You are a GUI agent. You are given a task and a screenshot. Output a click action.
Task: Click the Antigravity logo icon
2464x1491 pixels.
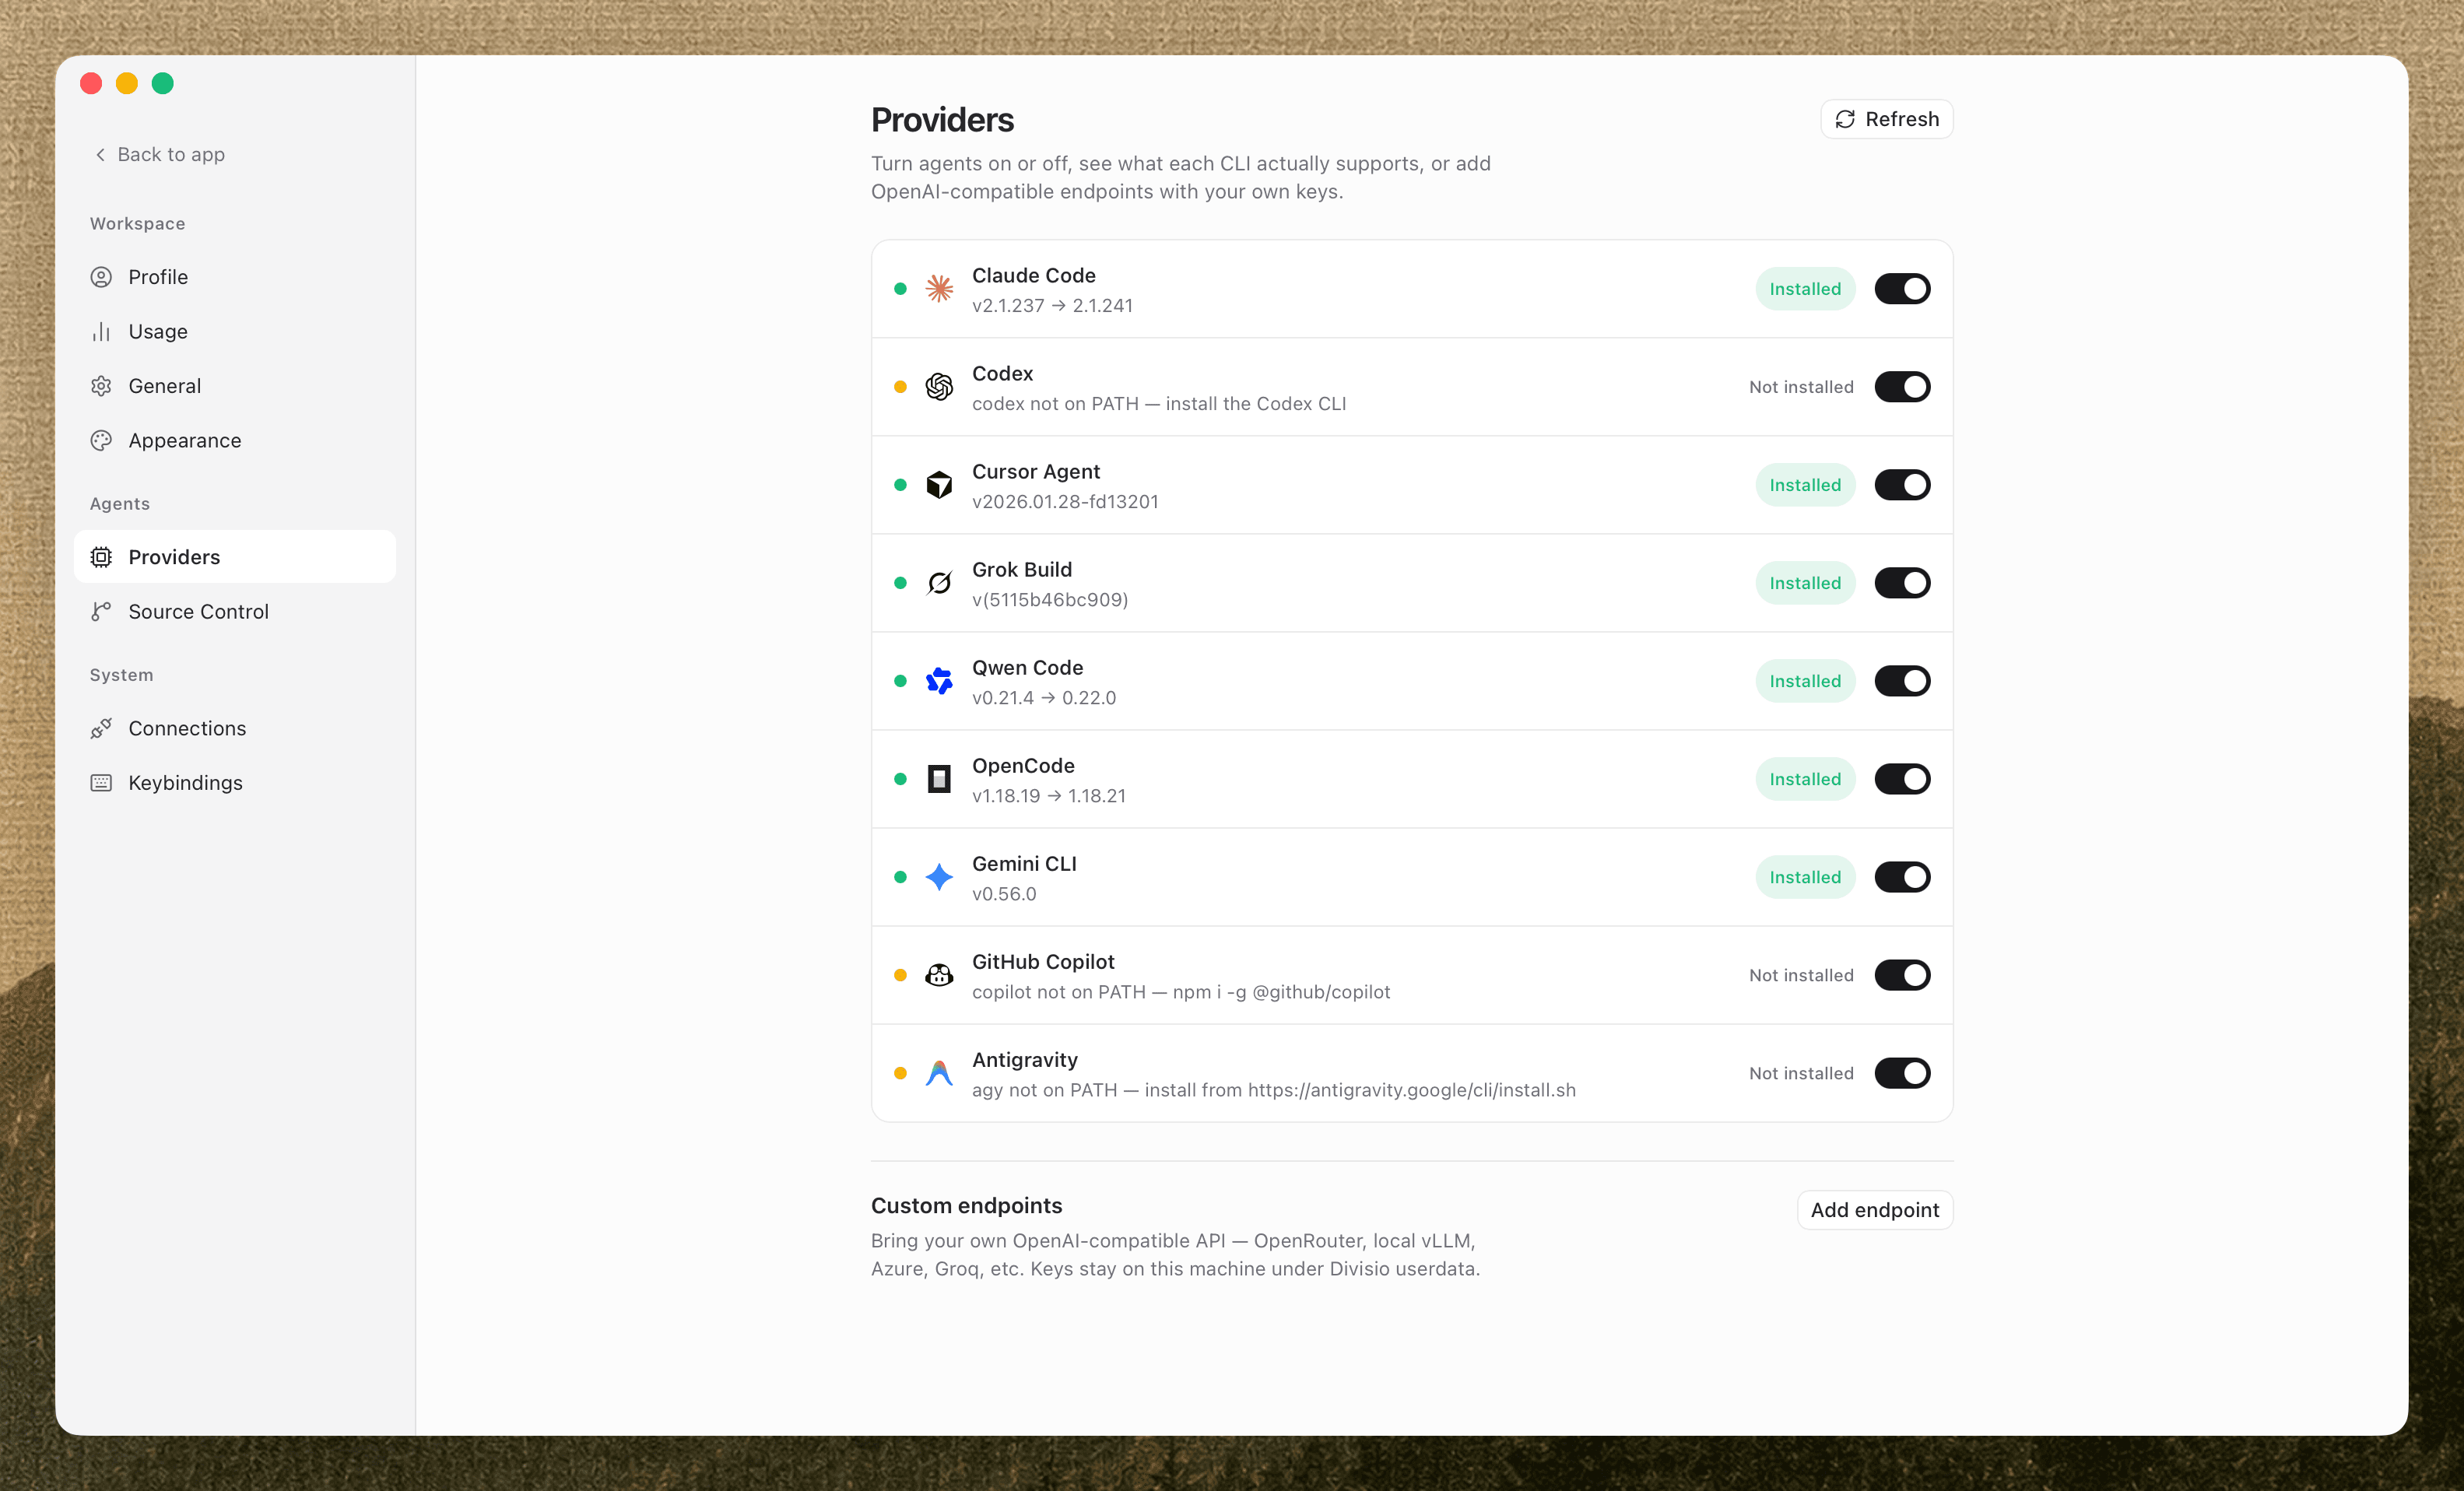click(x=939, y=1073)
